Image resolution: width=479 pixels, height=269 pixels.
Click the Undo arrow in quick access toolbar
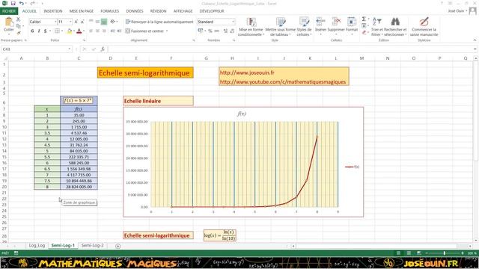(22, 3)
